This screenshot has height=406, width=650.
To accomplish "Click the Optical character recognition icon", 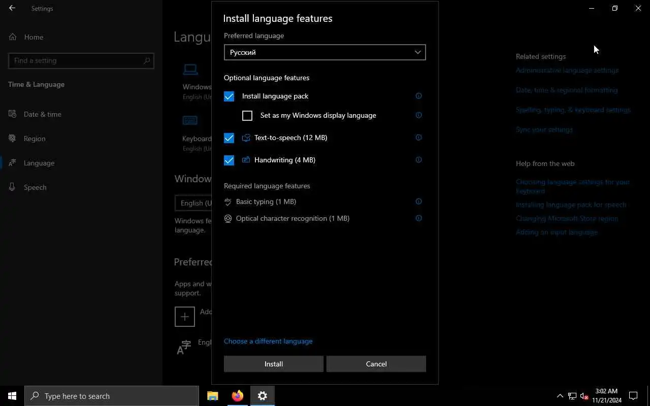I will [x=228, y=219].
